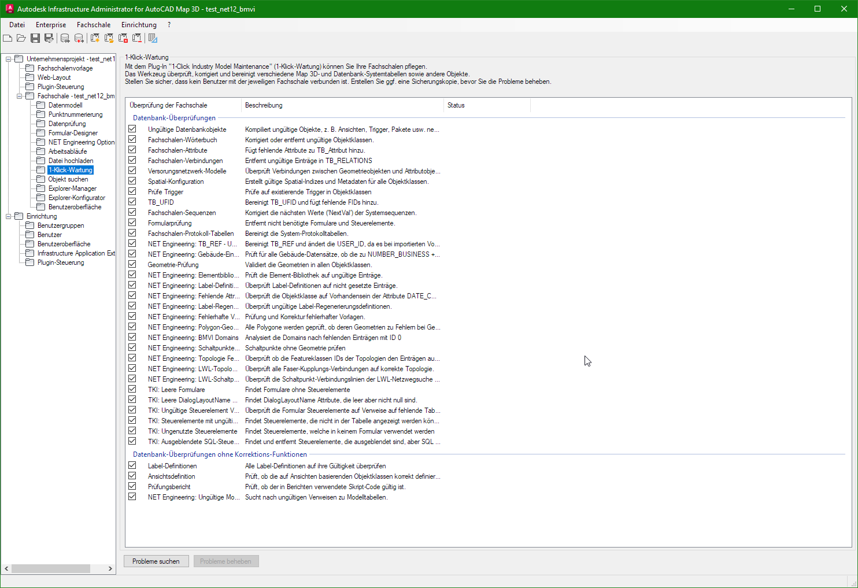
Task: Click the table design toolbar icon
Action: click(x=153, y=38)
